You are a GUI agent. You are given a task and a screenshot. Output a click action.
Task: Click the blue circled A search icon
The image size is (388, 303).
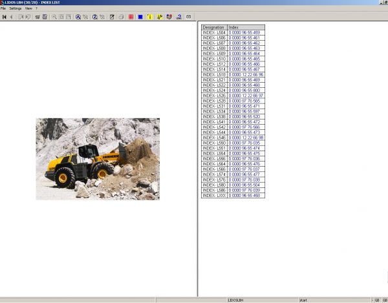click(78, 17)
